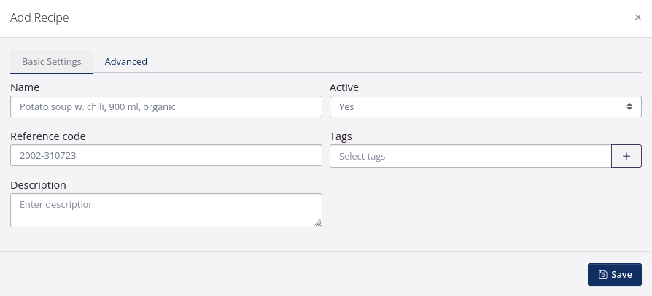The height and width of the screenshot is (296, 652).
Task: Focus the Name field with Potato soup placeholder
Action: coord(166,106)
